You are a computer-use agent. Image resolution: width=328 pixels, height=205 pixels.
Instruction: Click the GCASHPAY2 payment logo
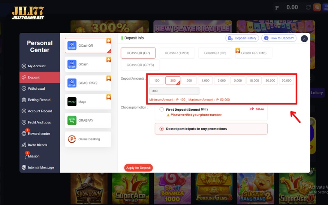click(x=72, y=83)
